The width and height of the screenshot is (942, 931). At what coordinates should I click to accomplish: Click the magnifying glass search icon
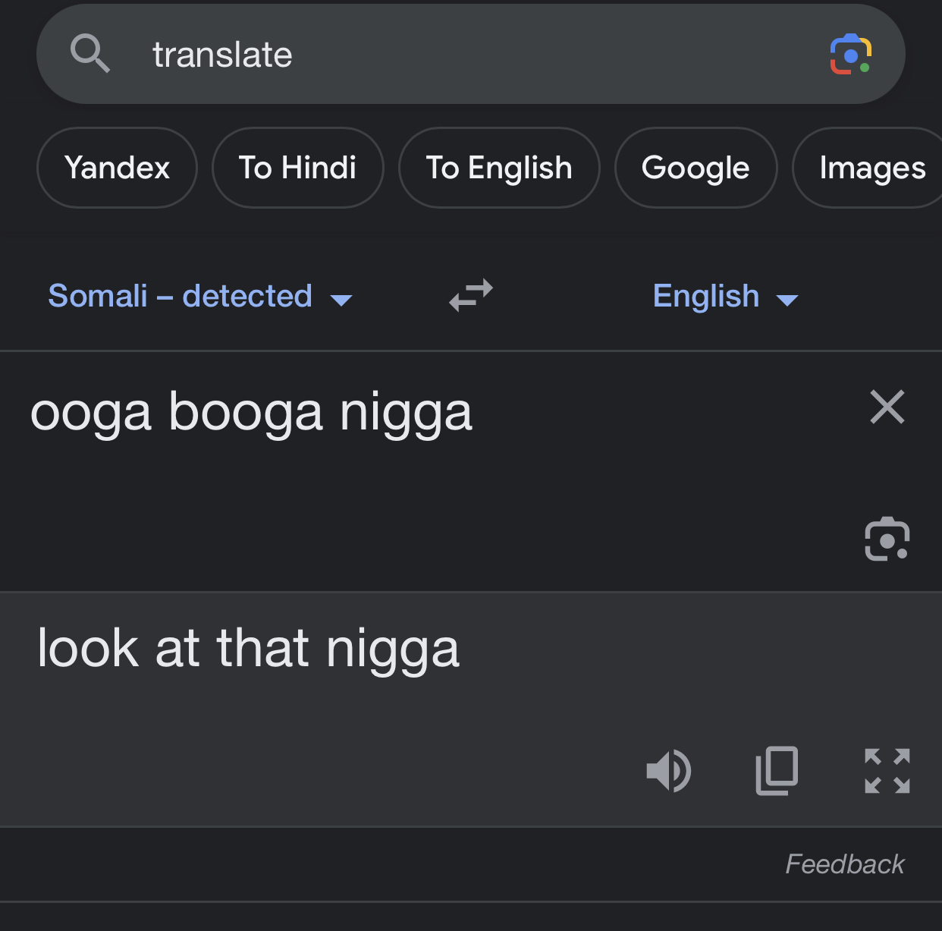pyautogui.click(x=90, y=54)
